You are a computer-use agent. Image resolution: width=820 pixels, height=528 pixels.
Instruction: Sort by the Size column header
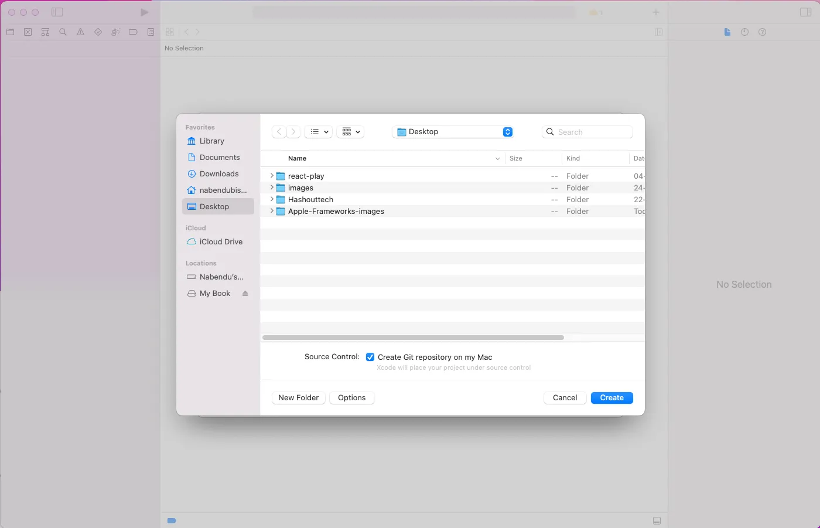(x=515, y=159)
